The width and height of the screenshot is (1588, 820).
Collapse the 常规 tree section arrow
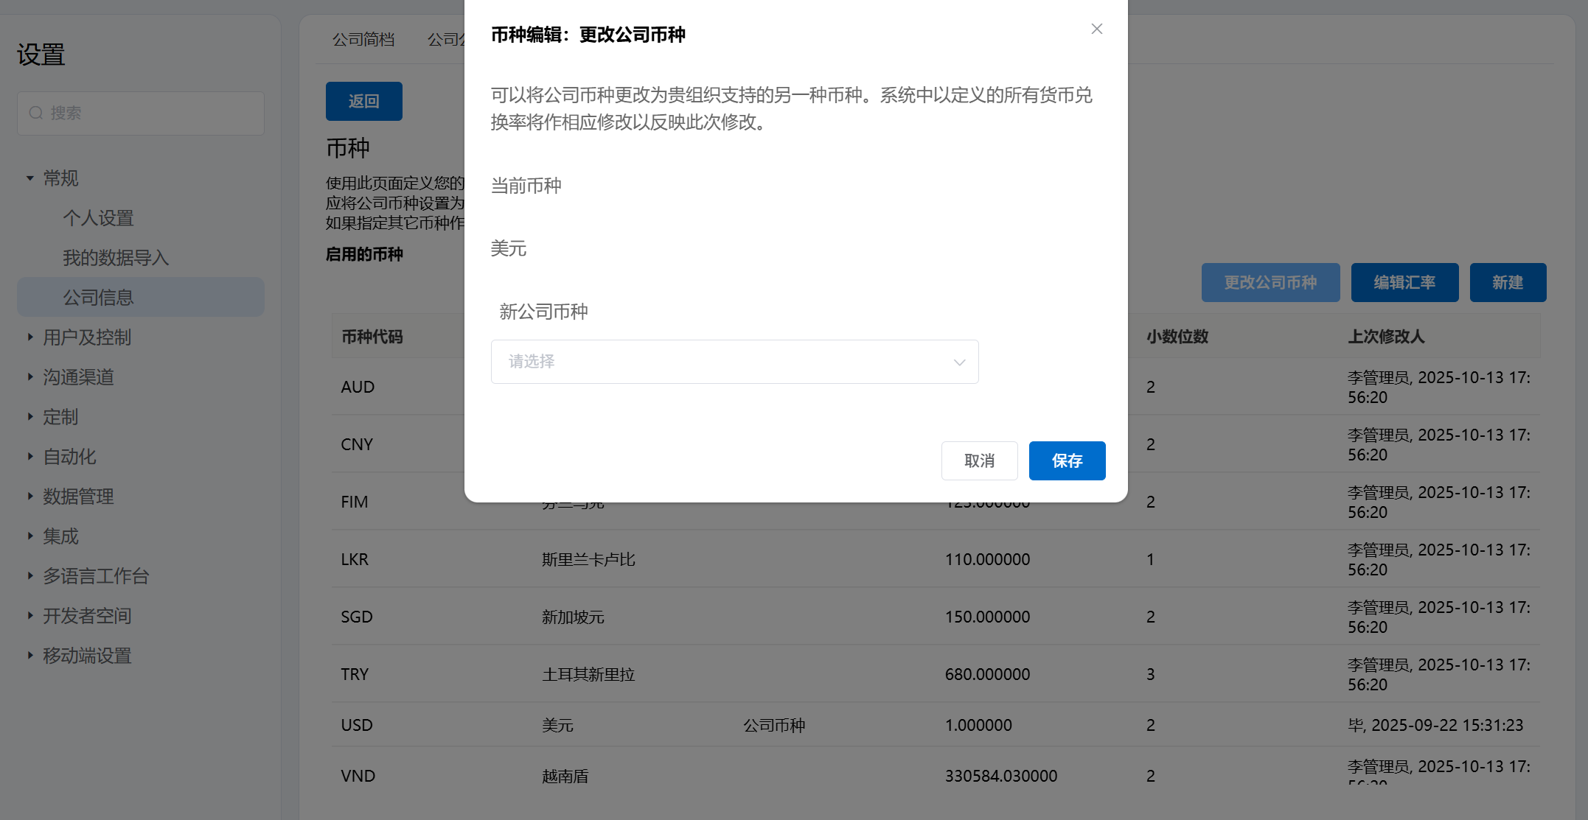(x=30, y=178)
